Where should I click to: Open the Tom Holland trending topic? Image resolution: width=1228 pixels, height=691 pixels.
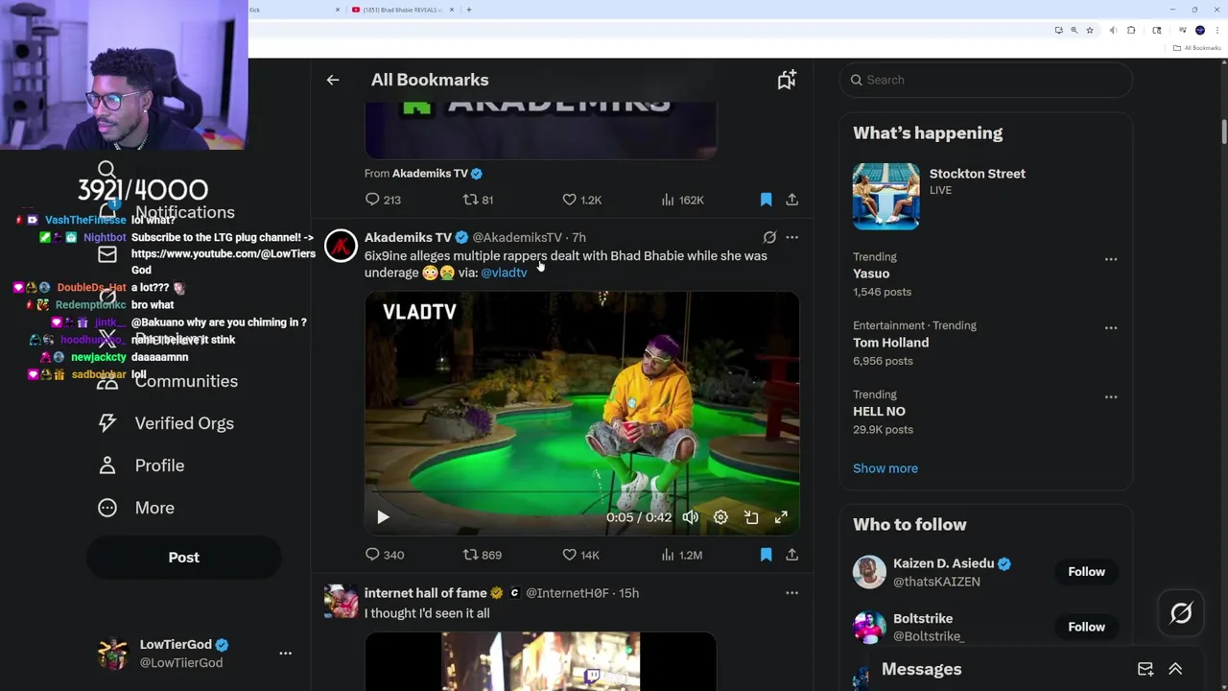coord(890,343)
